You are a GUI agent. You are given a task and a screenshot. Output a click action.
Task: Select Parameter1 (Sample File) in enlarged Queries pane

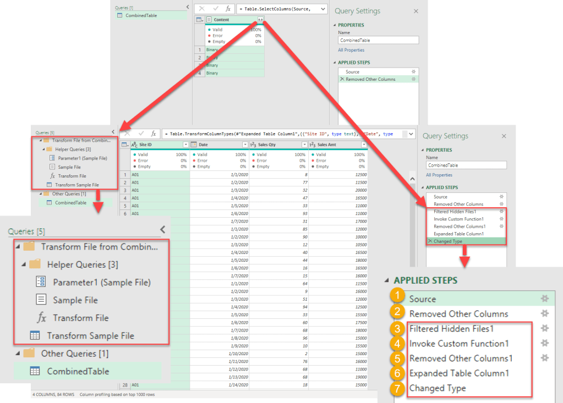pyautogui.click(x=101, y=282)
